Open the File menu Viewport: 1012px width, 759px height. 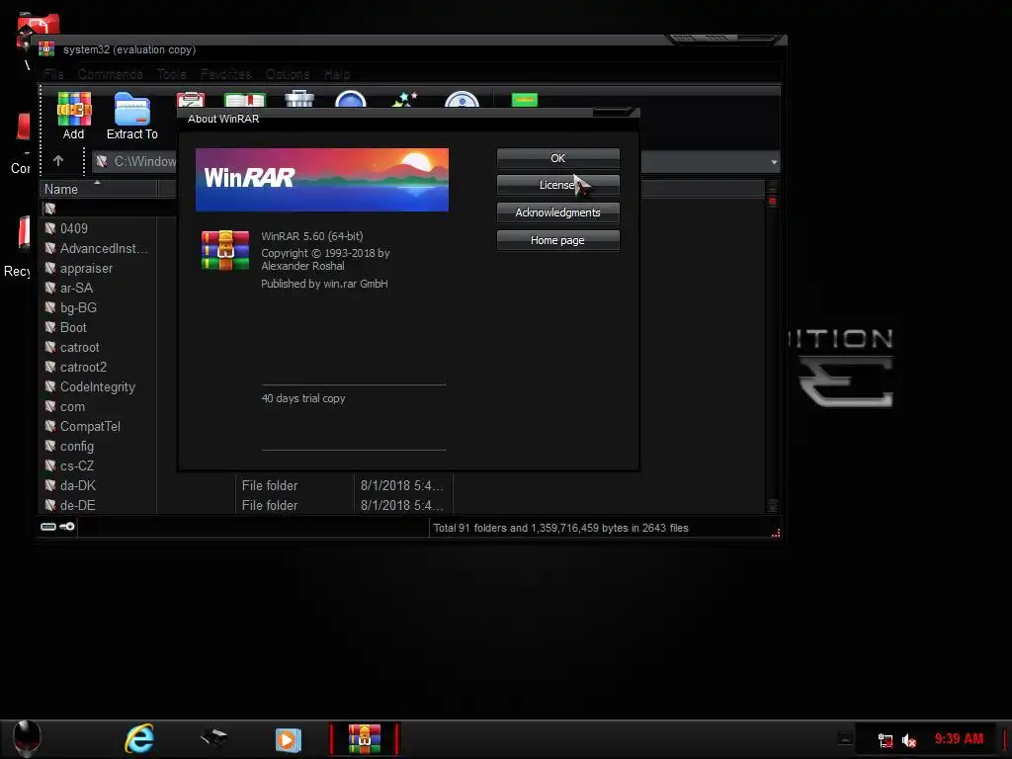point(53,74)
